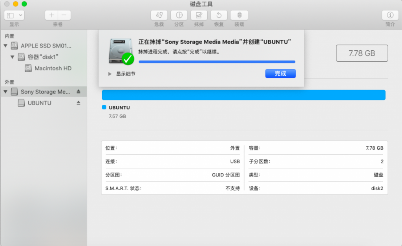Click the add volume plus button
The width and height of the screenshot is (402, 246).
tap(51, 15)
